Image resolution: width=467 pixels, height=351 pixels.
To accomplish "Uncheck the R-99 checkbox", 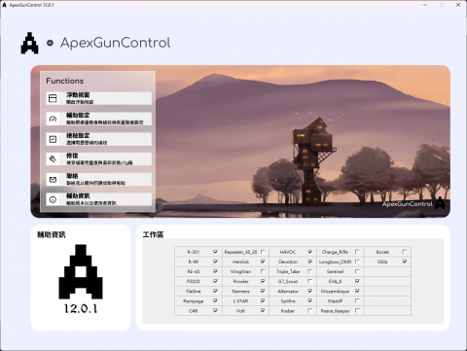I will (215, 262).
